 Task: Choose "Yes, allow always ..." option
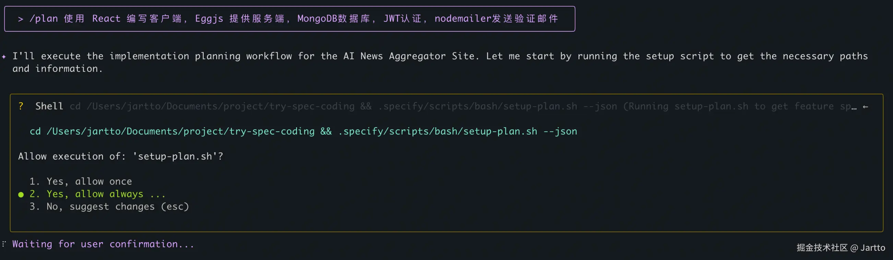(x=106, y=194)
